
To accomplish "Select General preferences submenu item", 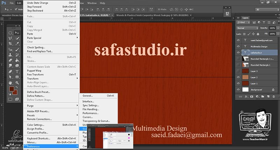I will (x=98, y=96).
